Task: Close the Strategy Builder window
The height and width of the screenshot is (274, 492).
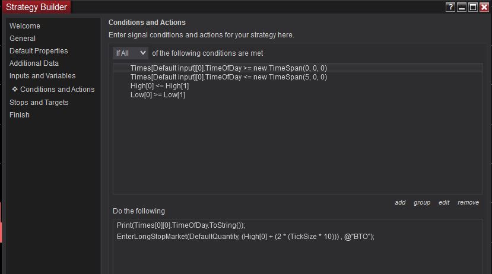Action: pyautogui.click(x=484, y=7)
